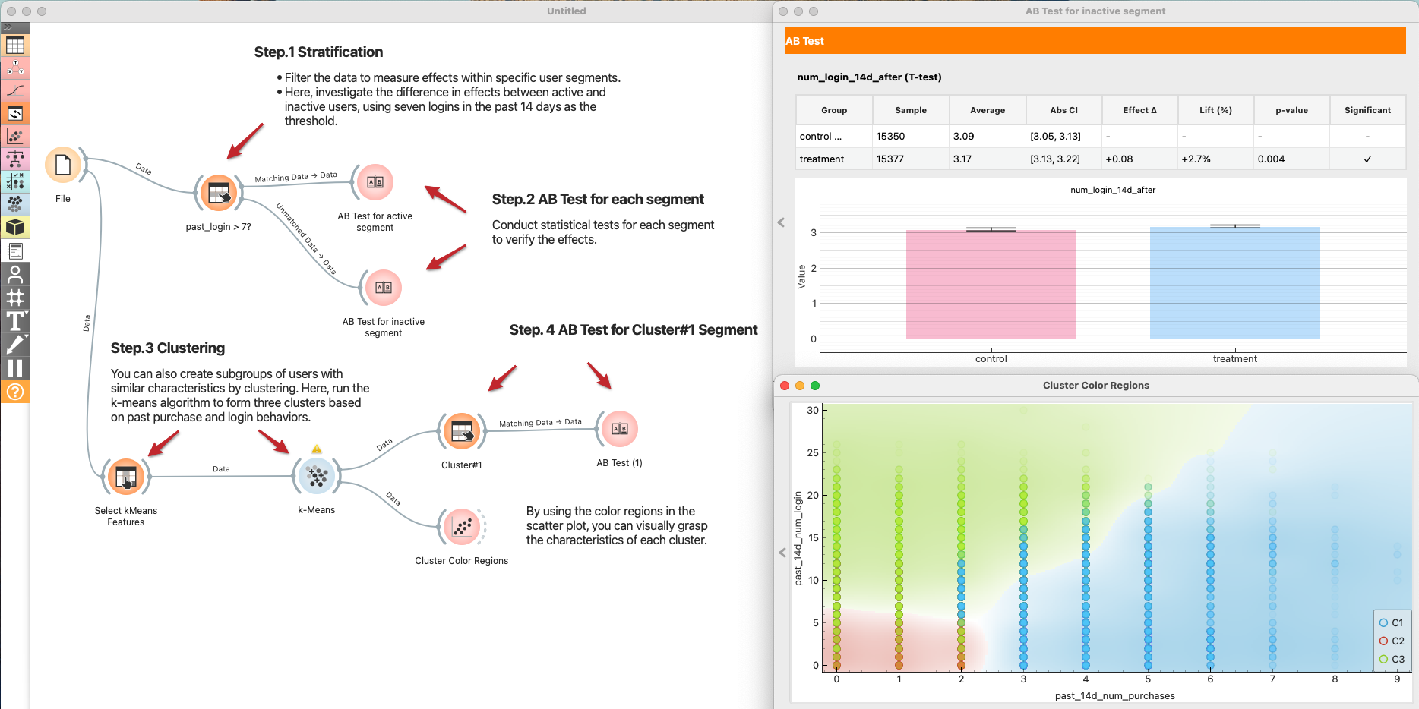Click the Text annotation tool
Image resolution: width=1419 pixels, height=709 pixels.
click(x=15, y=321)
